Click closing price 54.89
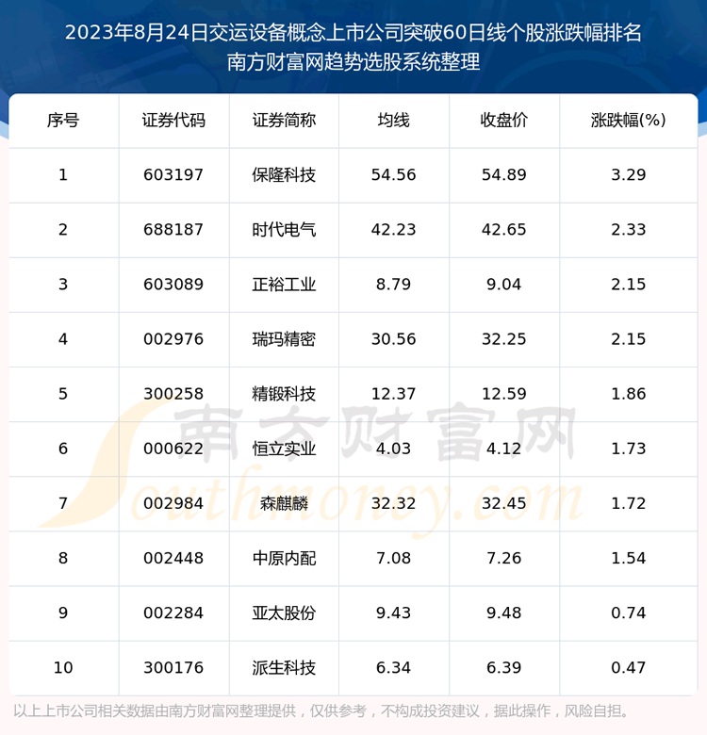The width and height of the screenshot is (707, 735). click(x=504, y=175)
